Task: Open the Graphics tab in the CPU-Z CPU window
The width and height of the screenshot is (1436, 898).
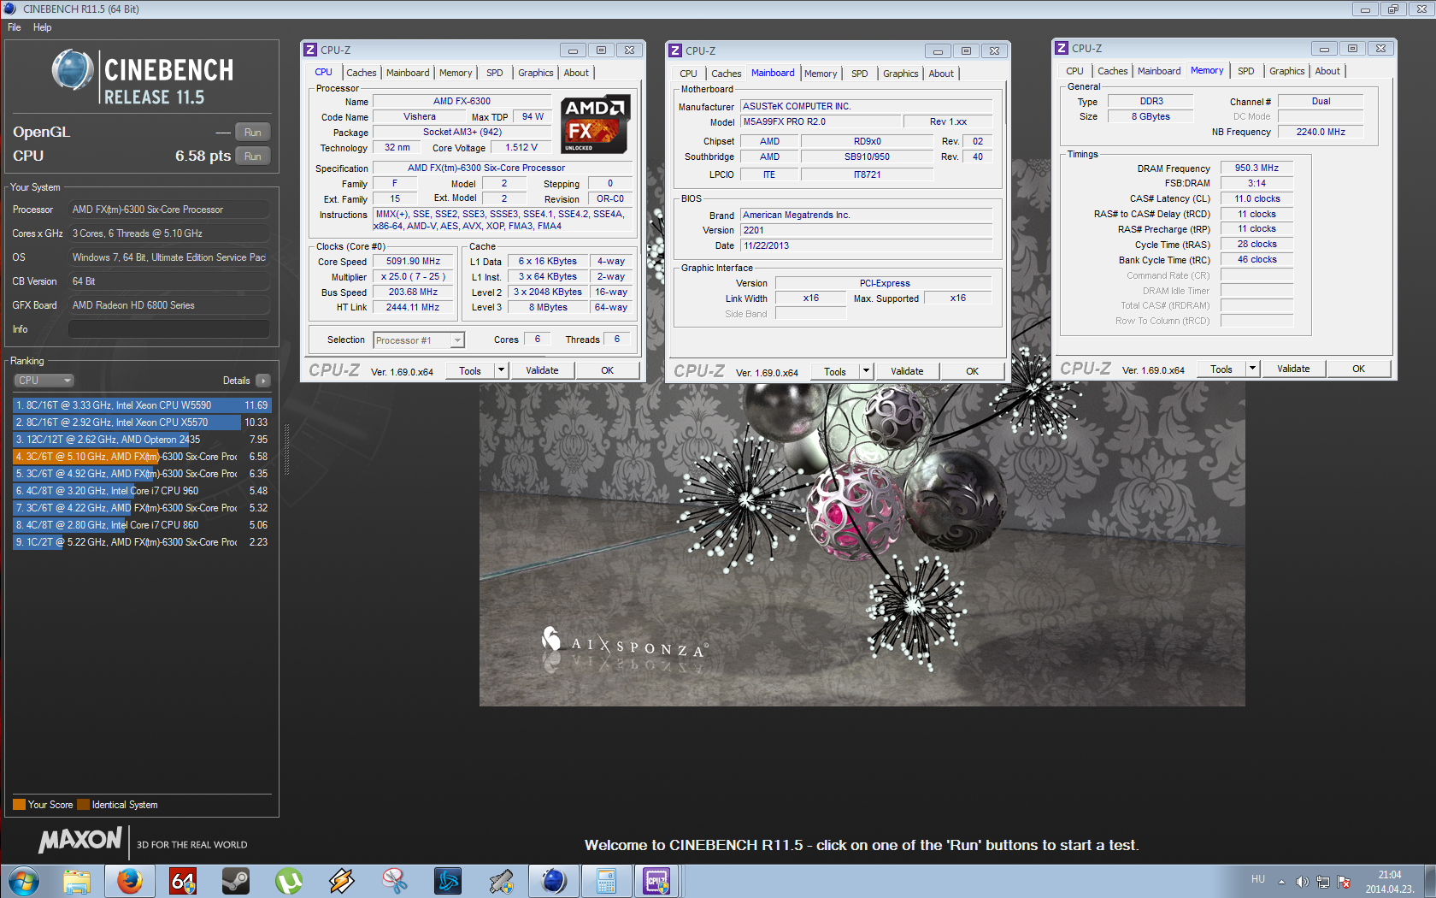Action: [536, 73]
